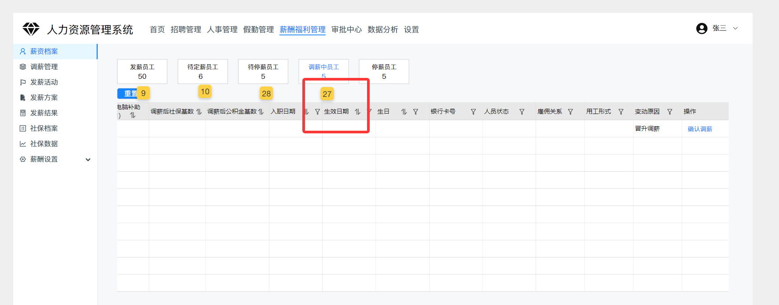This screenshot has width=779, height=305.
Task: Filter by 用工形式 funnel icon
Action: tap(621, 112)
